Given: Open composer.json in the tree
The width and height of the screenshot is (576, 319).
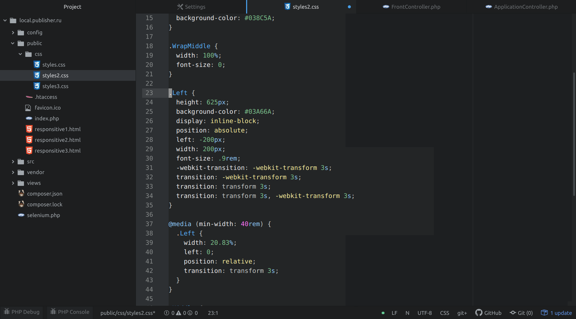Looking at the screenshot, I should pos(44,194).
